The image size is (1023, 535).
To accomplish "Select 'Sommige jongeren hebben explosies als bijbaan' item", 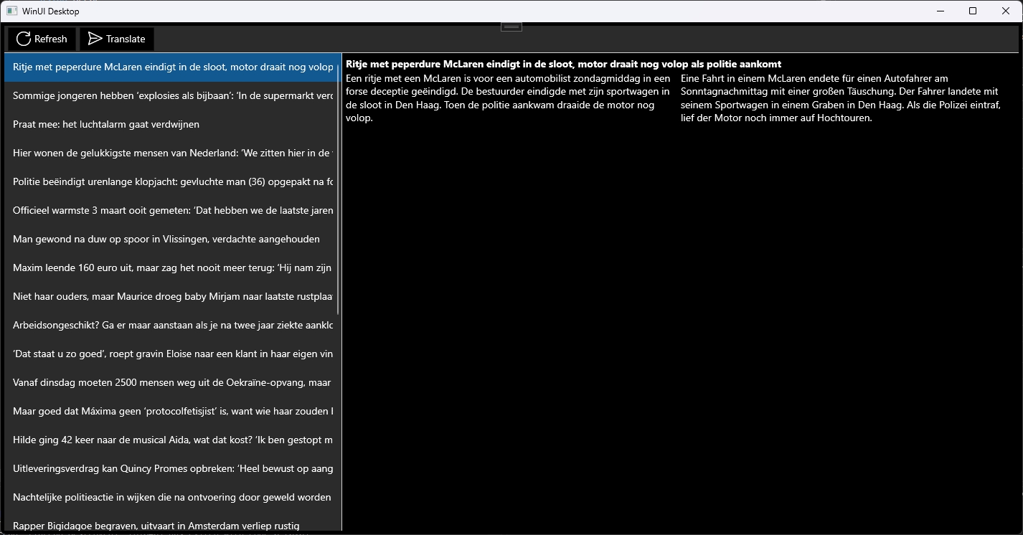I will click(x=172, y=95).
